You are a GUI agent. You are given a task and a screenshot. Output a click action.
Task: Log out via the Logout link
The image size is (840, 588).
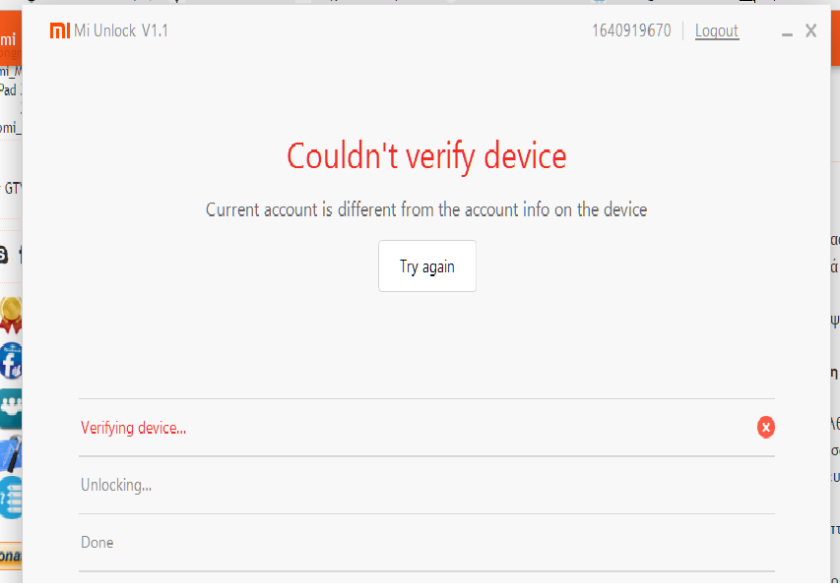(x=716, y=30)
